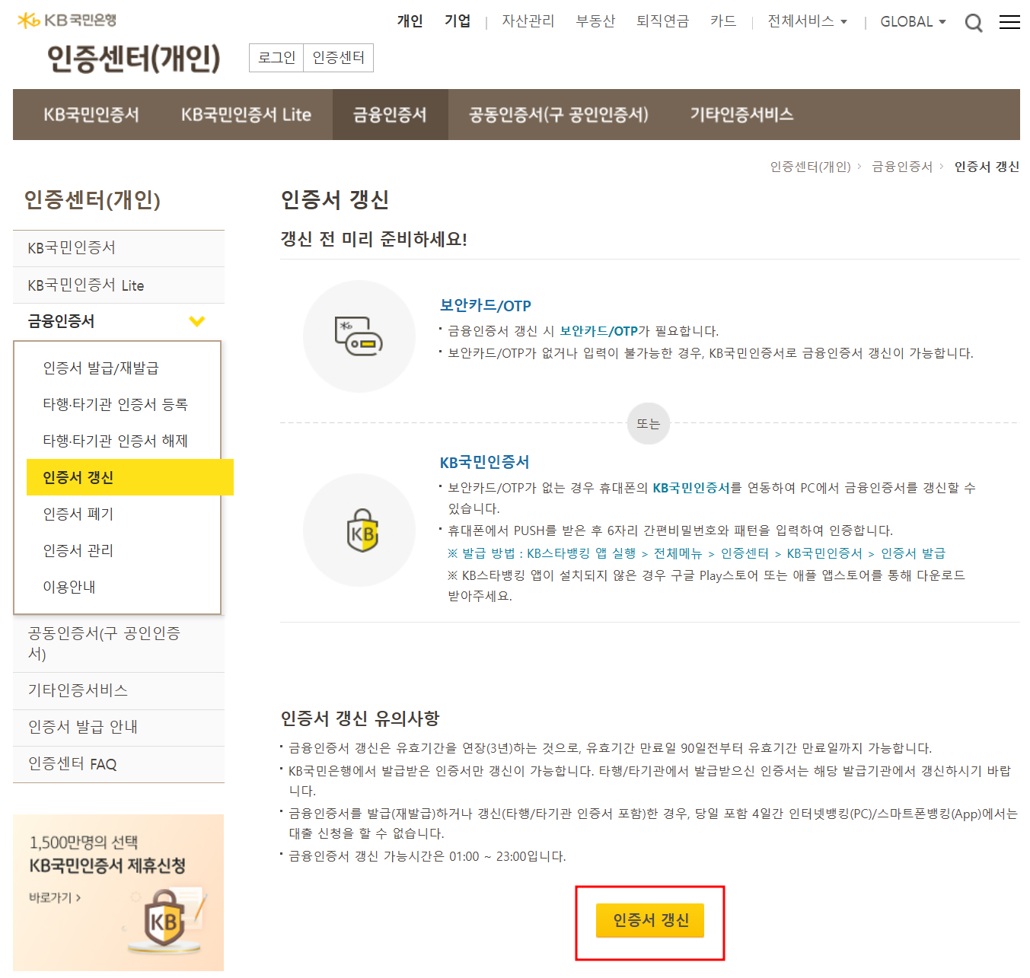Click 인증센터(개인) in the breadcrumb

[x=810, y=167]
